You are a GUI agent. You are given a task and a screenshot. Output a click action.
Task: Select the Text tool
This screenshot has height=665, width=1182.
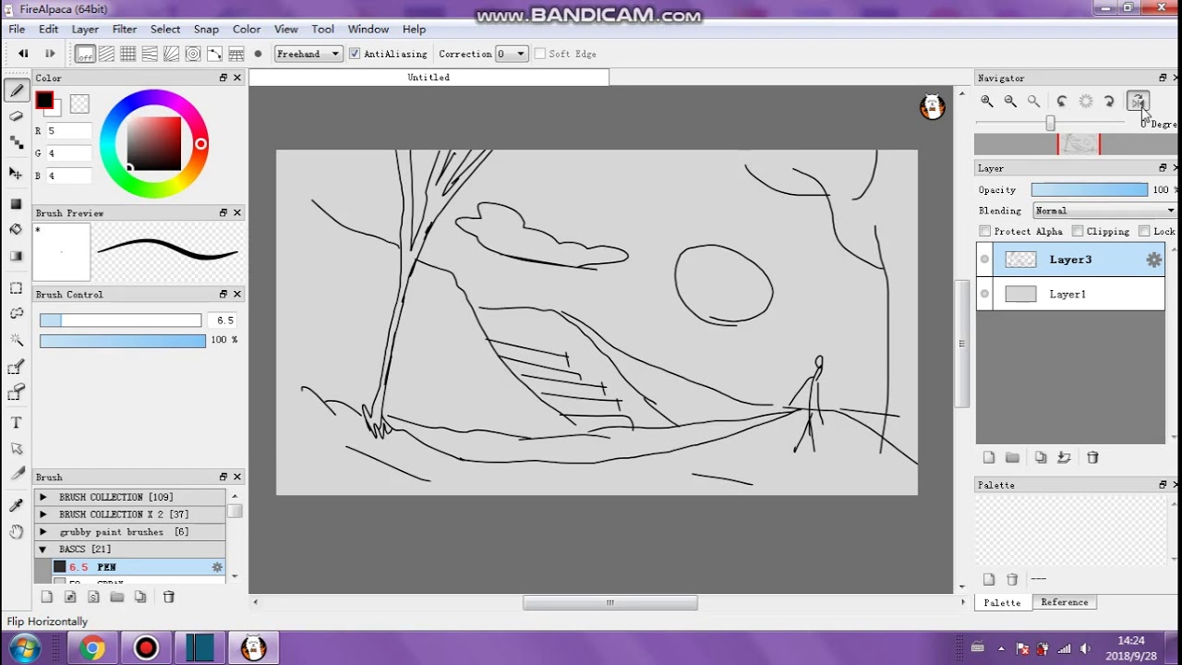[x=16, y=422]
